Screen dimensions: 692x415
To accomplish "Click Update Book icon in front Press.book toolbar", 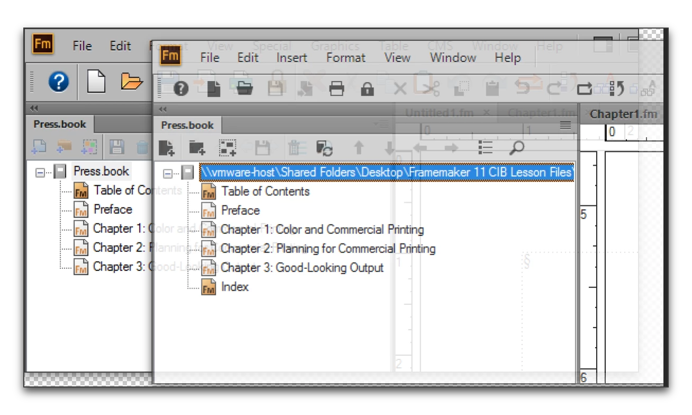I will pos(324,148).
